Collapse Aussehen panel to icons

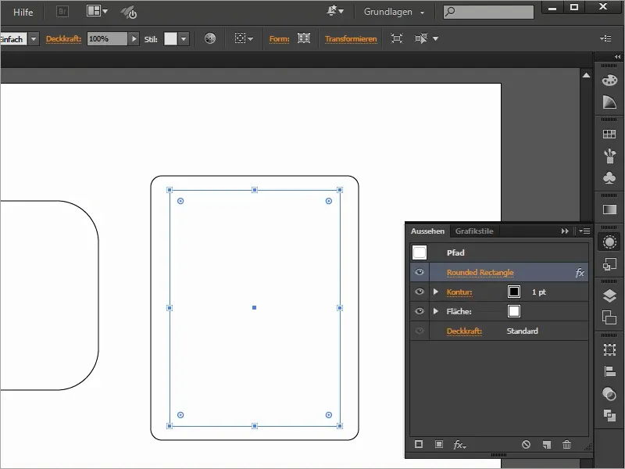coord(565,231)
